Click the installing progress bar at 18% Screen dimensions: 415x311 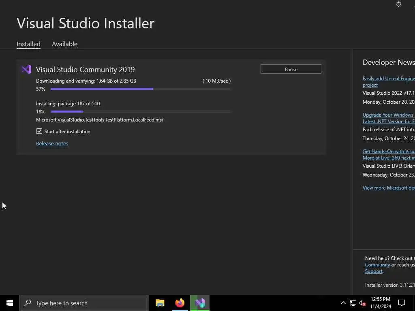141,112
